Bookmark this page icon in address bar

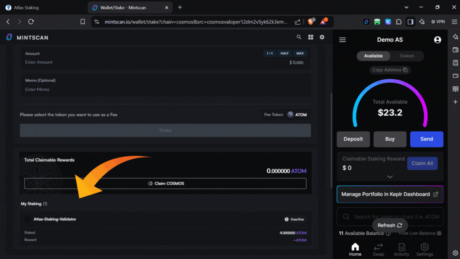pyautogui.click(x=83, y=22)
